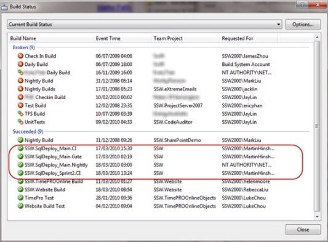Screen dimensions: 328x242
Task: Click the red error icon next to Nightly Builds
Action: [x=20, y=89]
